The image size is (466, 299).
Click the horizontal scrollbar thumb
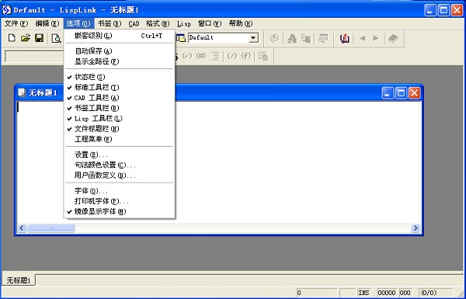pos(50,228)
